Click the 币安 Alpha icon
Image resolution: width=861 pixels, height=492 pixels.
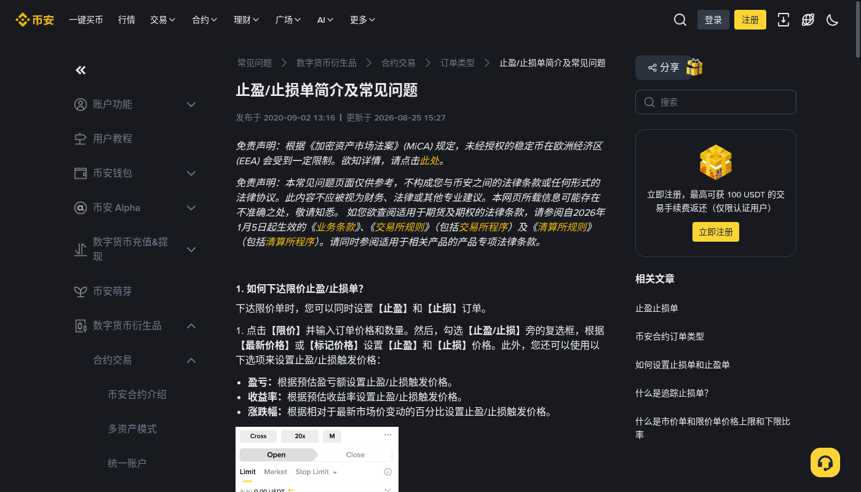[81, 208]
